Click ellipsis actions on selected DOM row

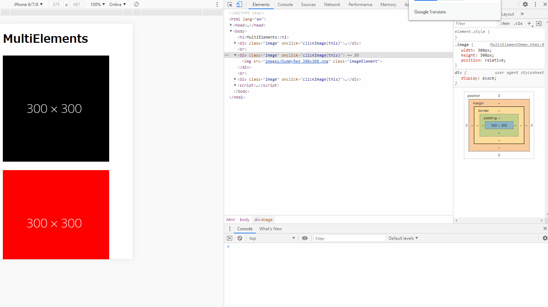click(x=227, y=55)
